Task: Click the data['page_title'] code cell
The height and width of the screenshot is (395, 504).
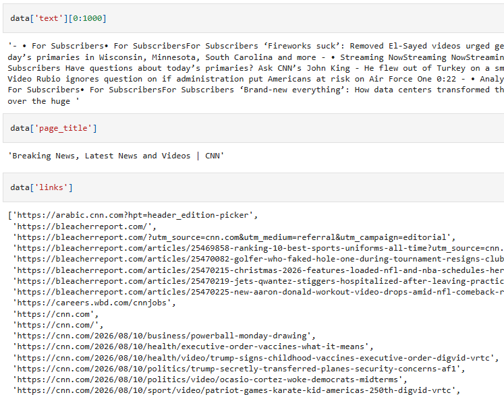Action: 254,128
